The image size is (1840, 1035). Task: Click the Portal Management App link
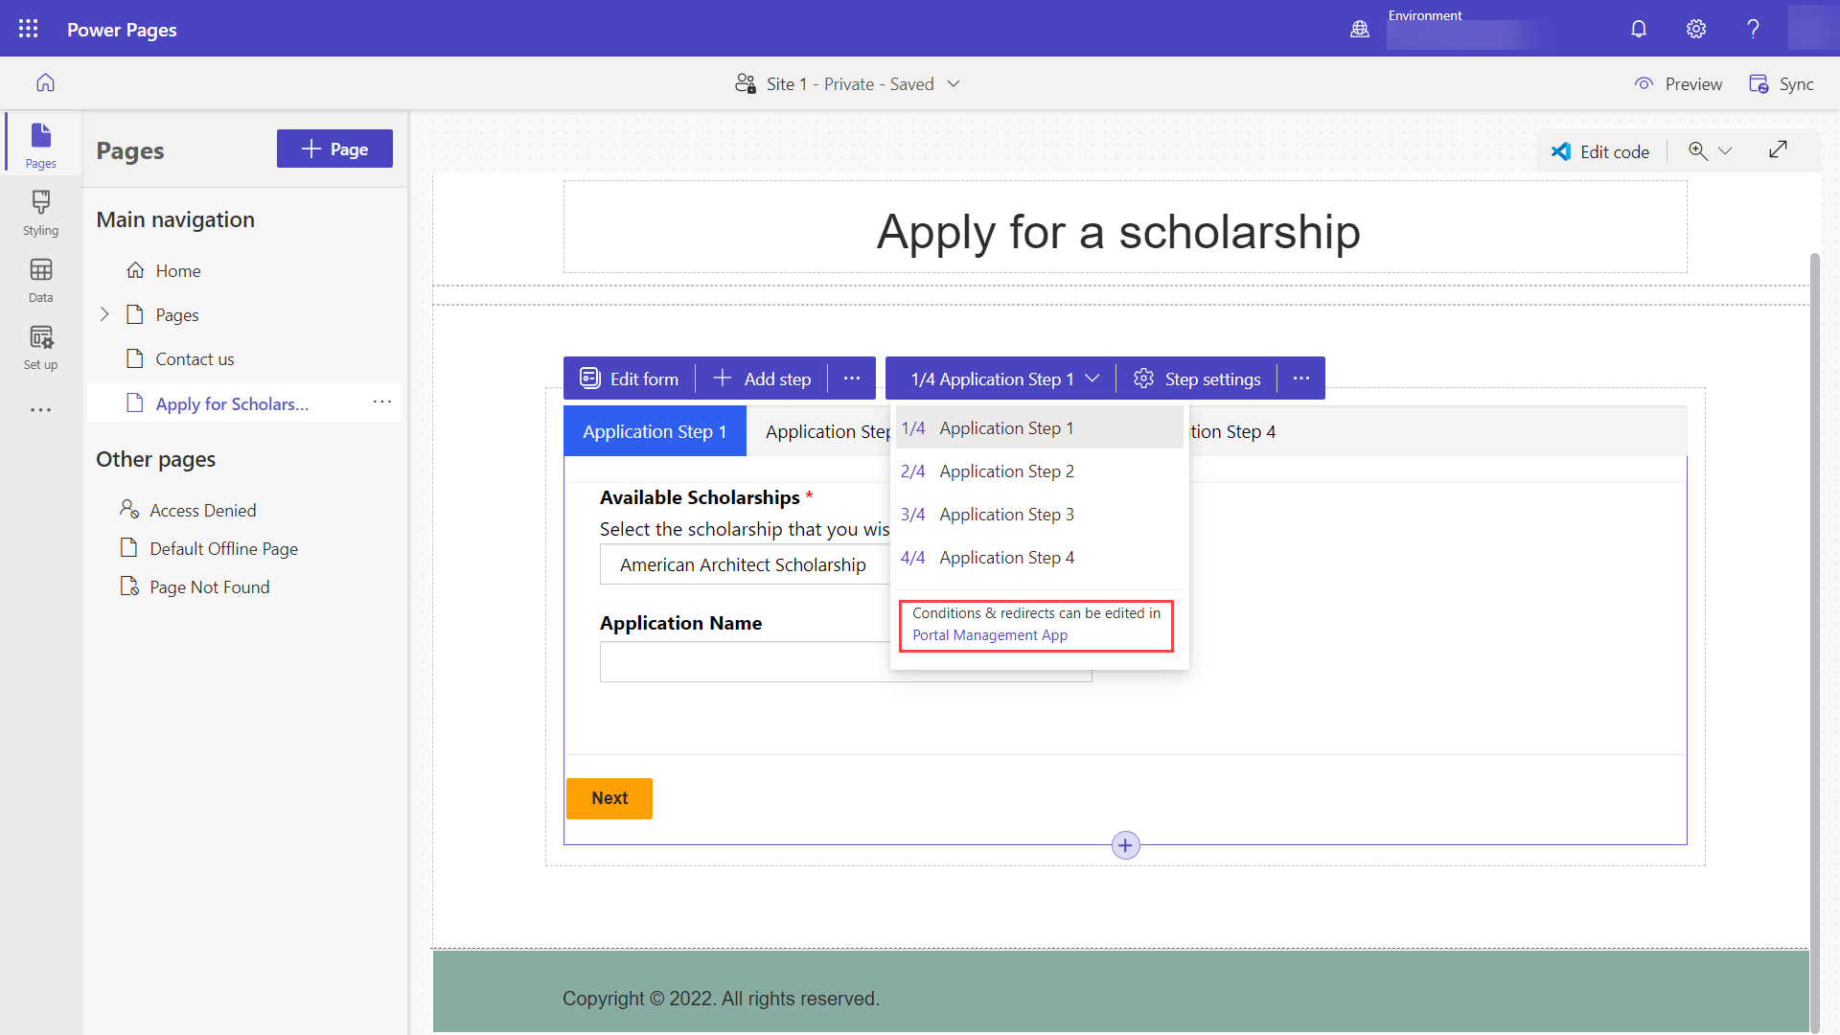(990, 635)
